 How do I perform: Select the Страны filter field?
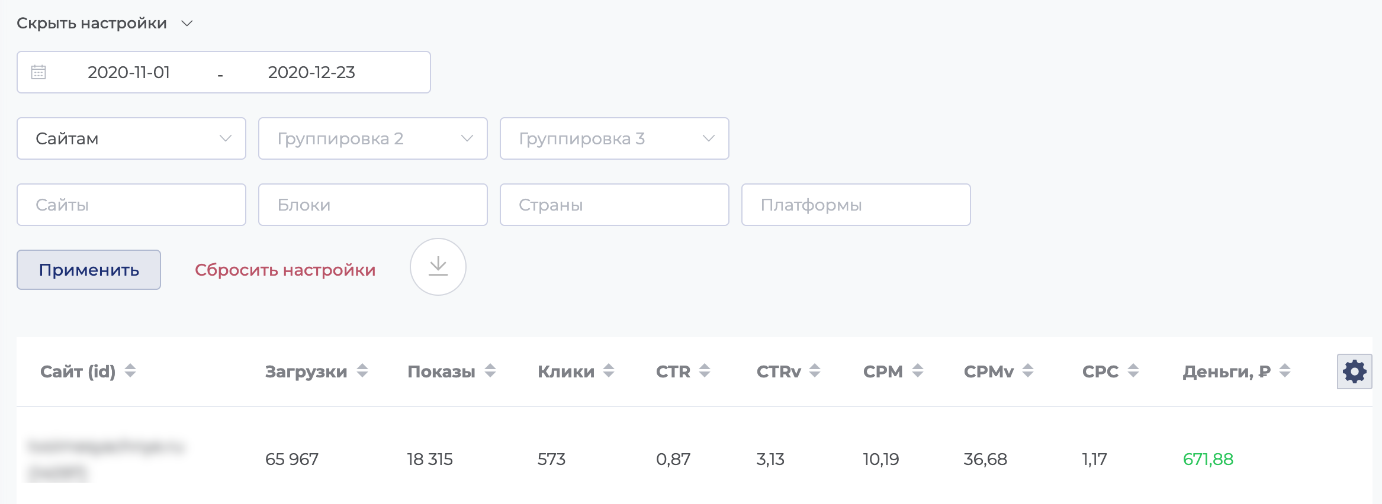(615, 205)
